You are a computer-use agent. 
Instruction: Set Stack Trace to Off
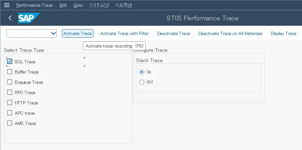tap(142, 82)
